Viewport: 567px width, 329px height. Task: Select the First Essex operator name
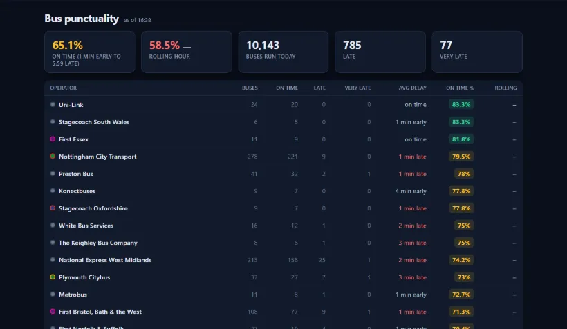pos(73,139)
